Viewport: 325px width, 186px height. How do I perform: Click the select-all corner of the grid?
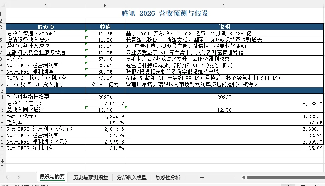(x=3, y=5)
